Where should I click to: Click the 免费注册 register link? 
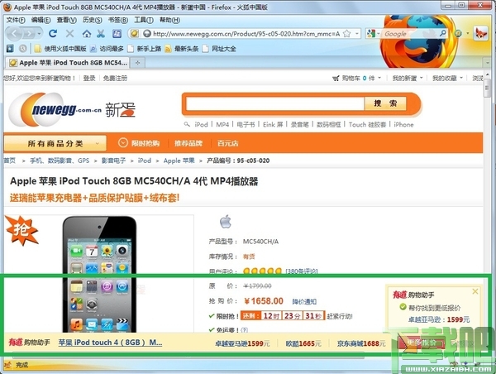click(115, 78)
